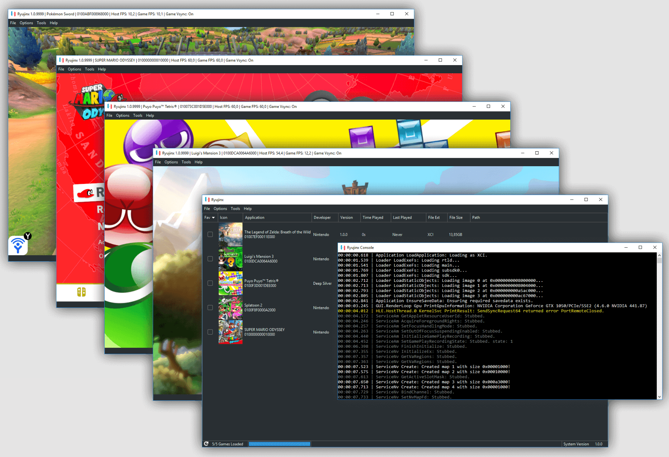Toggle favorite checkbox for SUPER MARIO ODYSSEY

click(x=210, y=332)
